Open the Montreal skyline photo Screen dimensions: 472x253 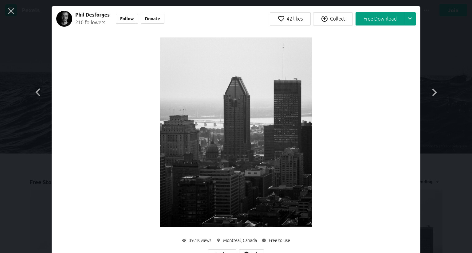pyautogui.click(x=236, y=132)
